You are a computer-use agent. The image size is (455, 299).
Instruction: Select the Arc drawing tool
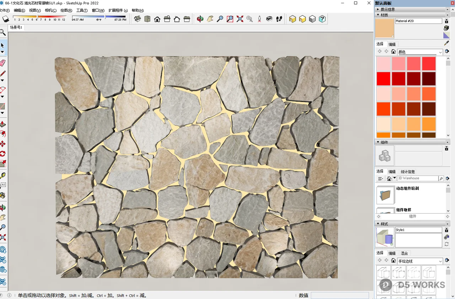2,90
